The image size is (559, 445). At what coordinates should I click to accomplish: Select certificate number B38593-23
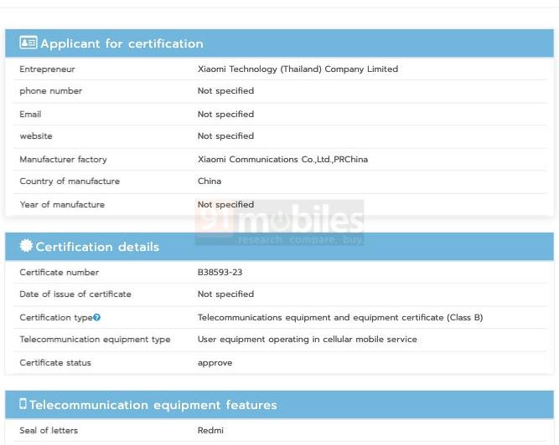220,273
